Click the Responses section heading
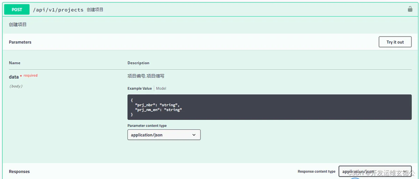The width and height of the screenshot is (420, 179). click(x=19, y=172)
